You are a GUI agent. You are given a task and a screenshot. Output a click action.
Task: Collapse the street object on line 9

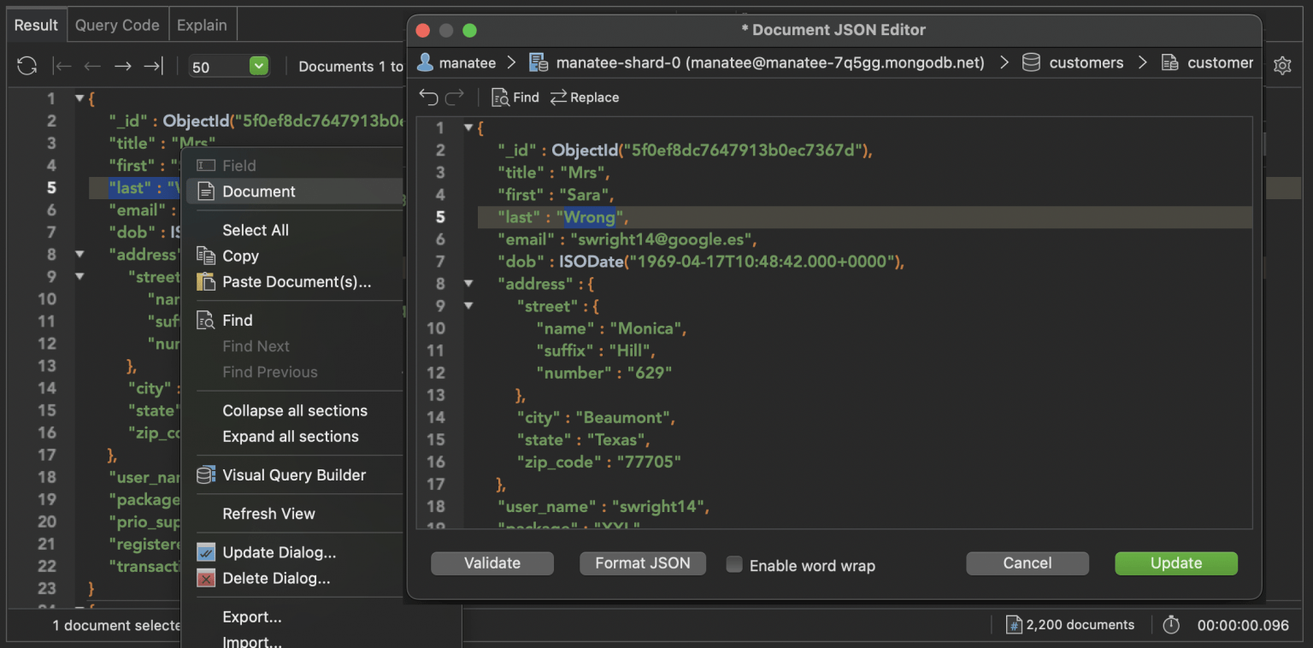pyautogui.click(x=468, y=305)
